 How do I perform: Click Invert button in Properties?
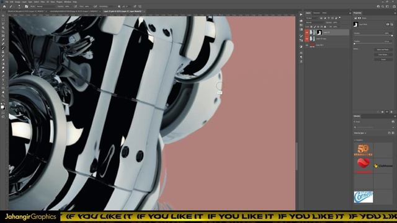pos(383,59)
